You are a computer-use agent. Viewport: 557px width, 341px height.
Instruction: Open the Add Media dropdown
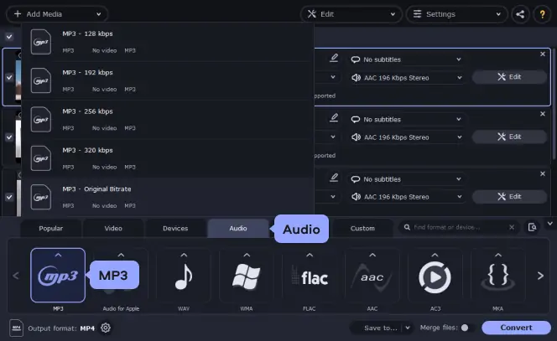point(57,14)
